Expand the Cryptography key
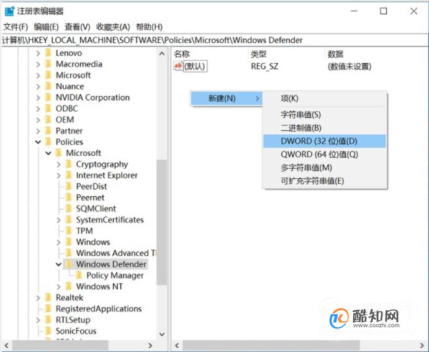429x352 pixels. (x=58, y=165)
